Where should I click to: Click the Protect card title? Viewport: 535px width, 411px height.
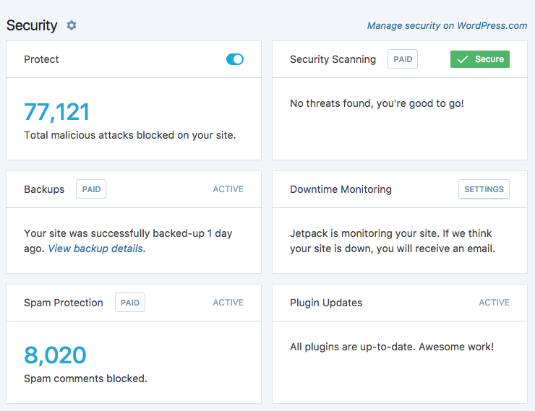(x=41, y=59)
